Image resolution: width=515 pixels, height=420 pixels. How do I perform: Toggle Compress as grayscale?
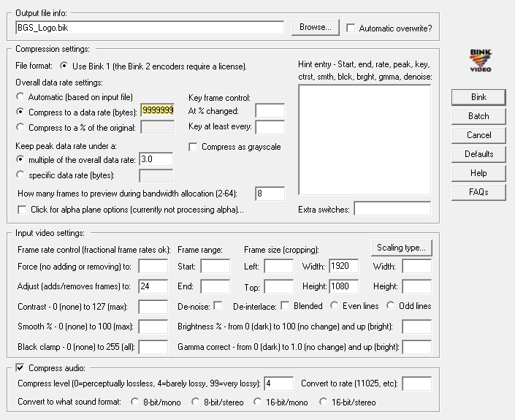[x=193, y=147]
